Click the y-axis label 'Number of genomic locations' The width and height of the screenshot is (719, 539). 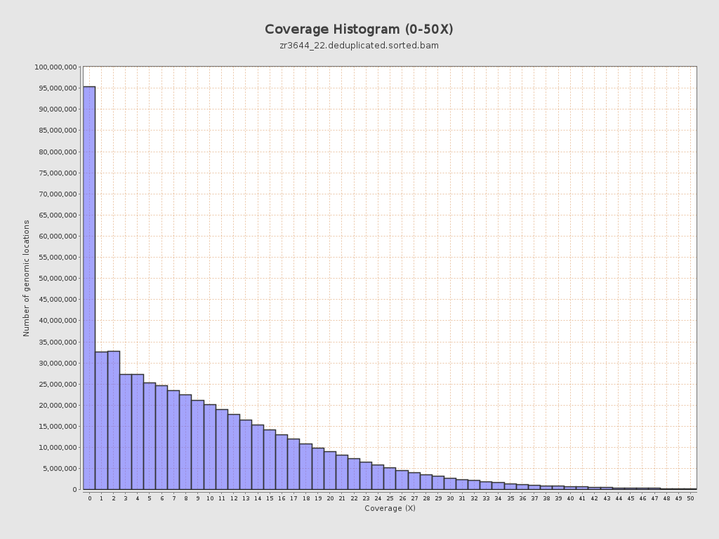click(x=26, y=278)
